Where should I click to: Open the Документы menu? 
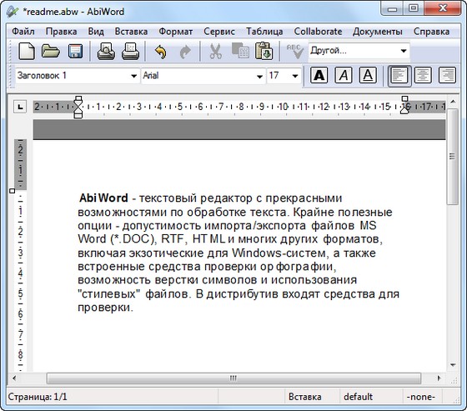(377, 32)
